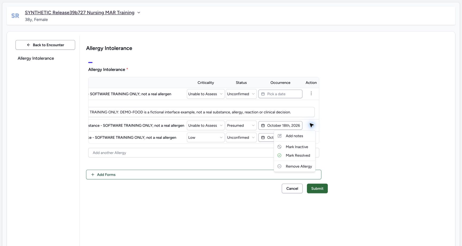The image size is (462, 246).
Task: Click the SR patient avatar initials
Action: point(15,16)
